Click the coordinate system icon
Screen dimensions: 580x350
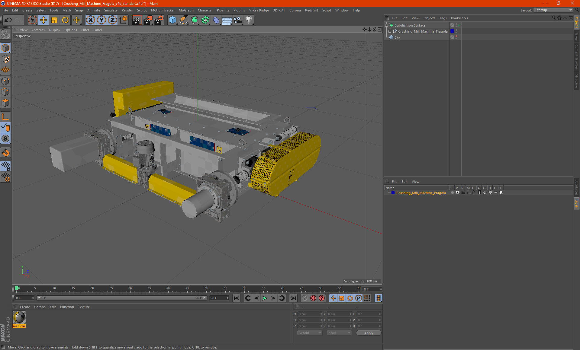click(x=124, y=20)
